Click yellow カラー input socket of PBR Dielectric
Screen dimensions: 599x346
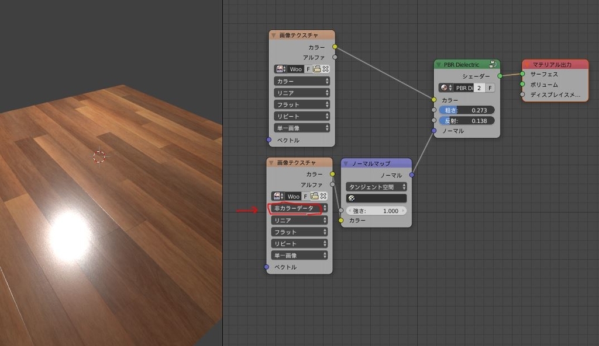433,100
